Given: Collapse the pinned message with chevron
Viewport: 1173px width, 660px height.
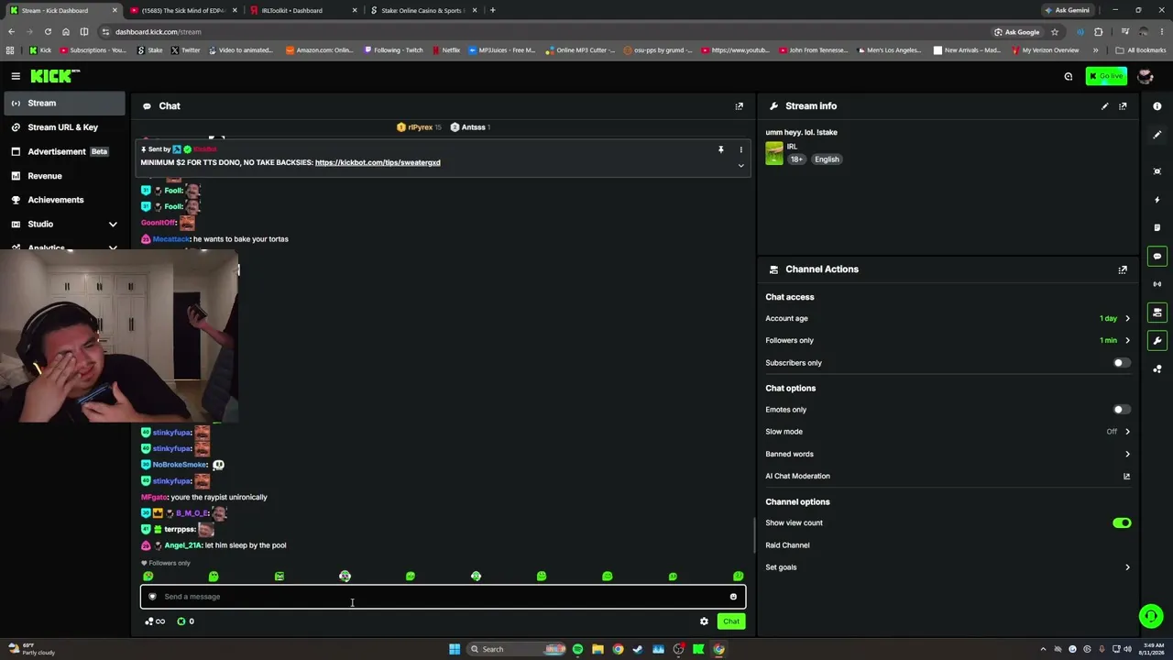Looking at the screenshot, I should click(x=741, y=166).
